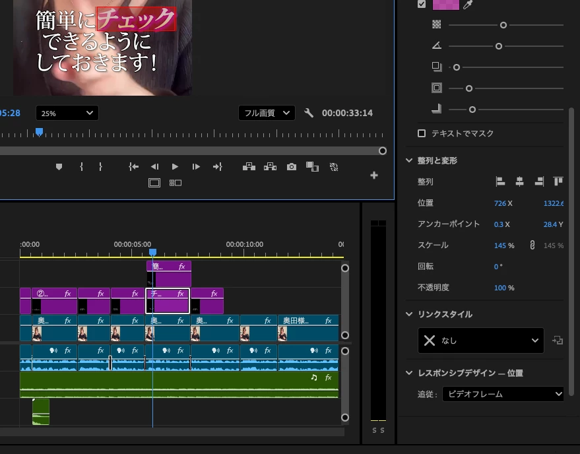This screenshot has height=454, width=580.
Task: Collapse the リンクスタイル section
Action: (409, 314)
